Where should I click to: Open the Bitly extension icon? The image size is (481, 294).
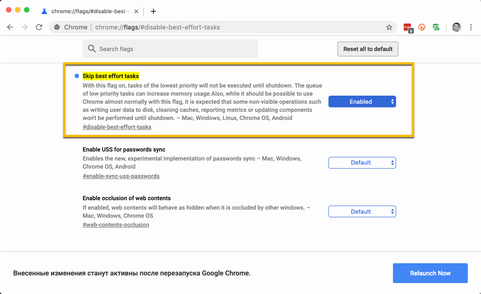coord(422,27)
